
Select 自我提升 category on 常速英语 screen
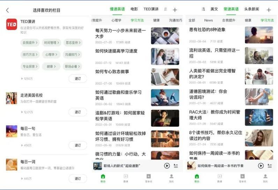(229, 20)
